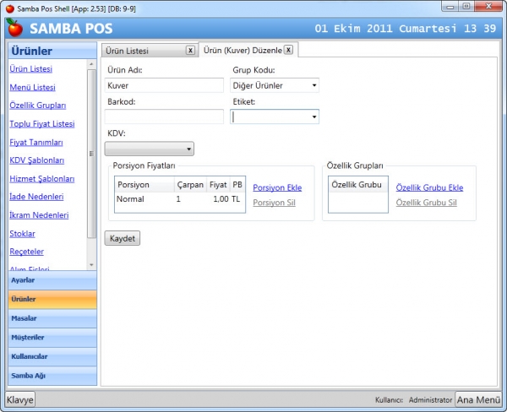Open İade Nedenleri link
Screen dimensions: 507x412
(36, 197)
